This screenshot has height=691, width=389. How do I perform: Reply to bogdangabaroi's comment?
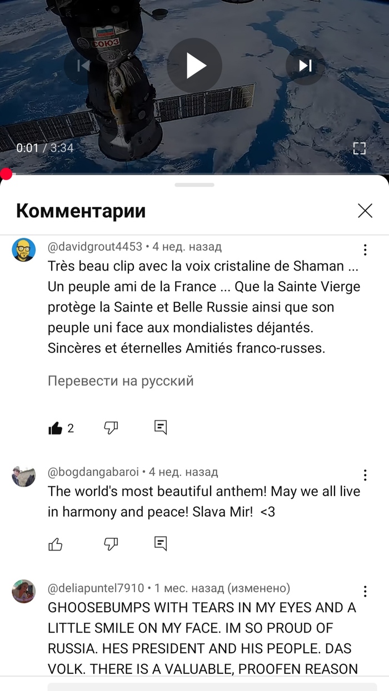tap(161, 543)
